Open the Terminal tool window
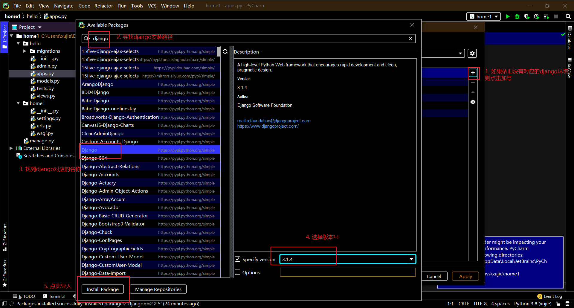The height and width of the screenshot is (308, 574). [x=54, y=296]
